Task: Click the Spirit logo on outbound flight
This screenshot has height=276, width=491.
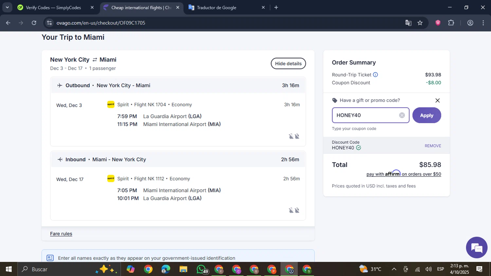Action: tap(111, 104)
